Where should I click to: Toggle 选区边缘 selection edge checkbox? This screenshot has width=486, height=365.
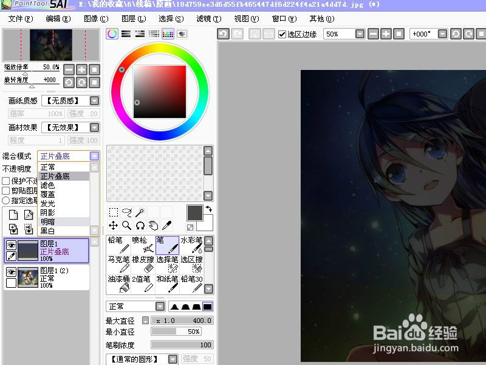[x=282, y=34]
